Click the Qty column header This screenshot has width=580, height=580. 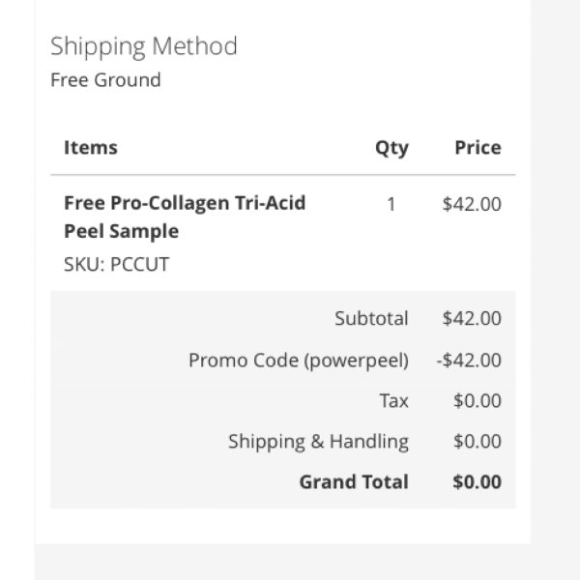391,149
